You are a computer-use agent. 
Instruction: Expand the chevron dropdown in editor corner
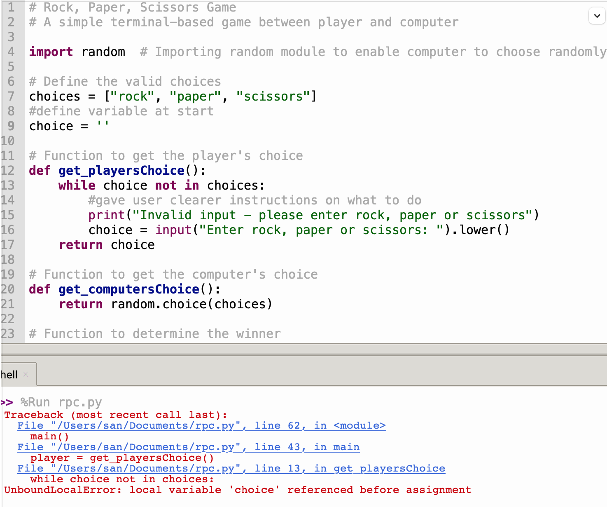[x=597, y=16]
